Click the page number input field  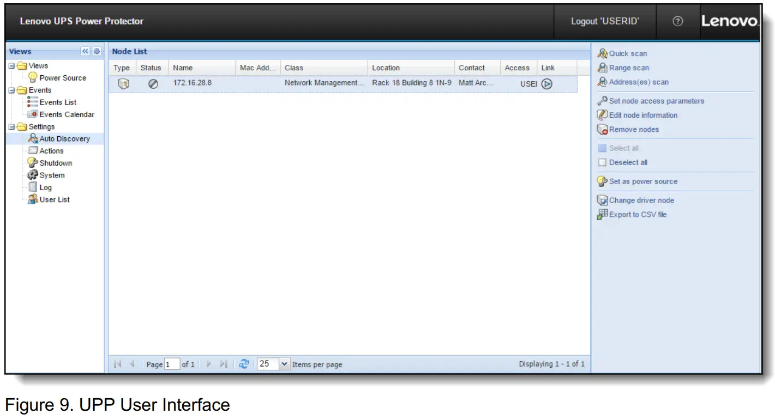[x=171, y=364]
